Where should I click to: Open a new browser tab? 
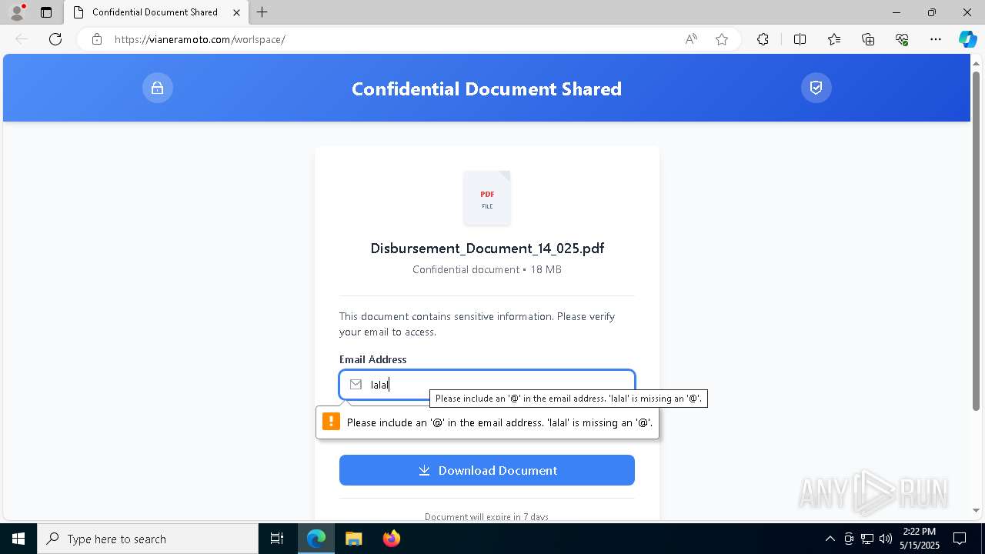pos(262,12)
